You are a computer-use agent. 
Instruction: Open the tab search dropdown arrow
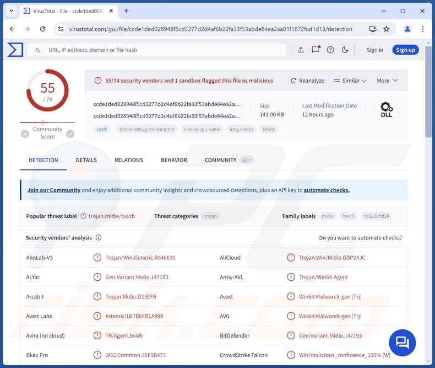pos(12,11)
